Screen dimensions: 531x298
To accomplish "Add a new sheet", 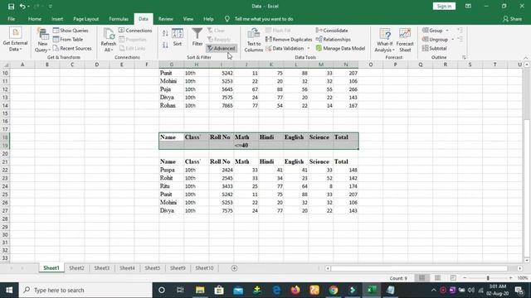I will tap(234, 268).
